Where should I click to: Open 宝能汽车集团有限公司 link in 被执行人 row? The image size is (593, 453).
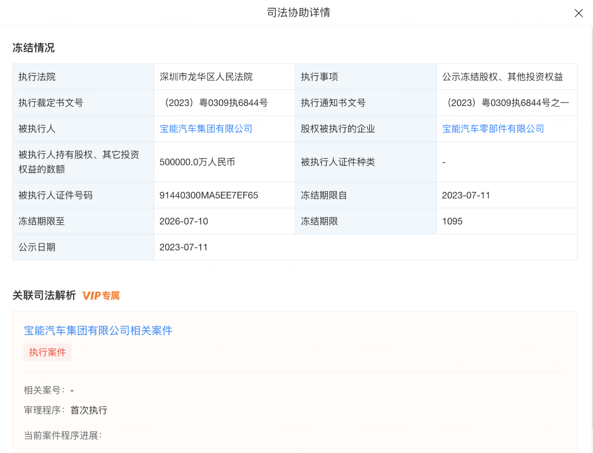(x=206, y=129)
